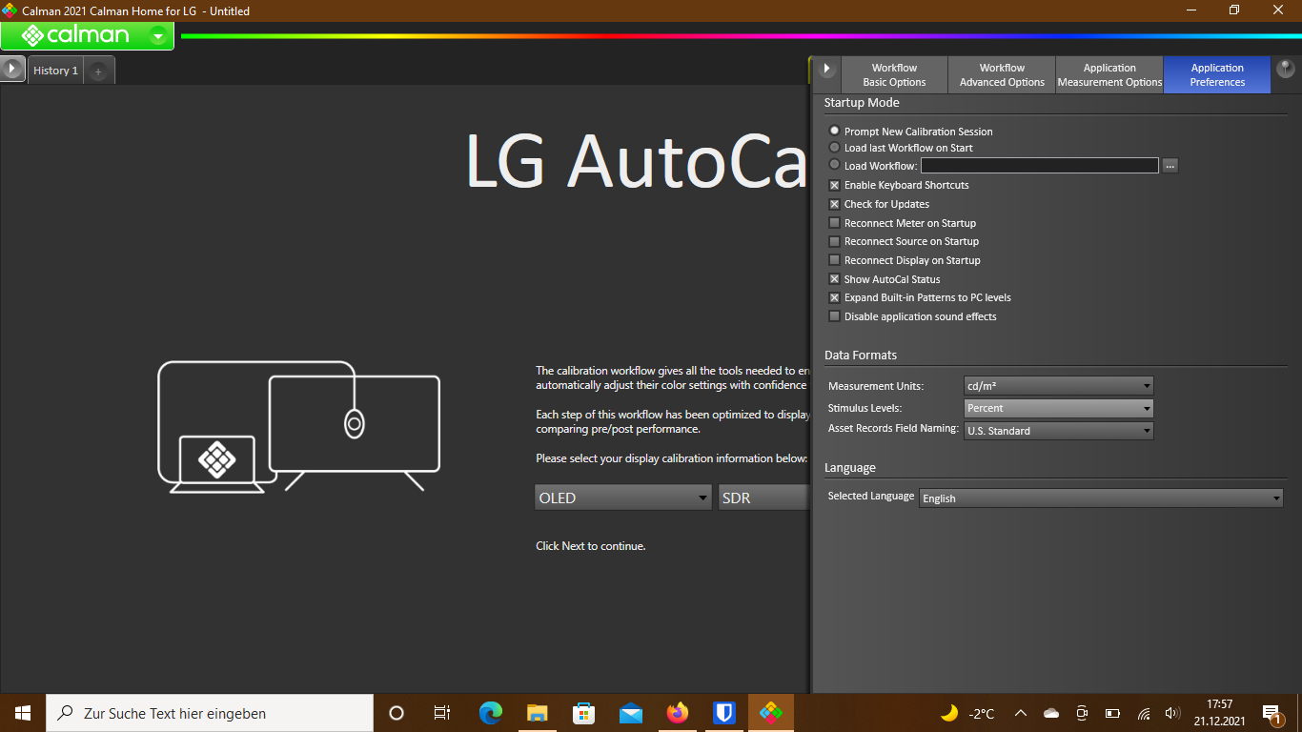Collapse the settings panel using its arrow button

827,70
